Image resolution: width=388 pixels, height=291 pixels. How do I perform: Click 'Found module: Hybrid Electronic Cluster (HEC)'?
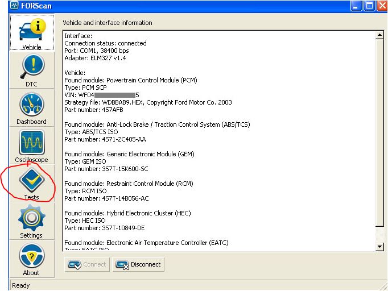click(x=127, y=213)
